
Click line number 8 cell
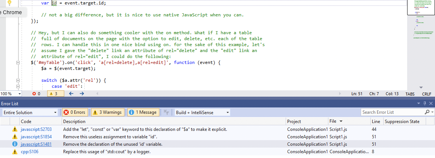coord(373,152)
